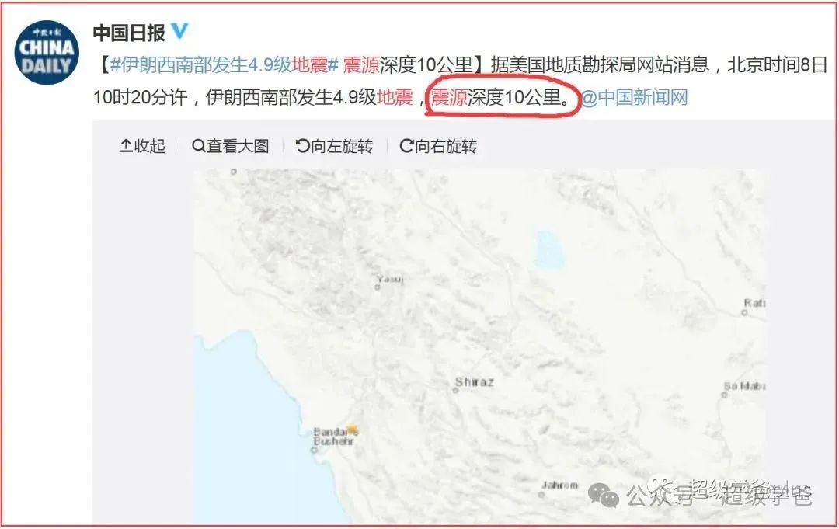Open the @中国新闻网 mention
The height and width of the screenshot is (529, 839).
pyautogui.click(x=634, y=97)
